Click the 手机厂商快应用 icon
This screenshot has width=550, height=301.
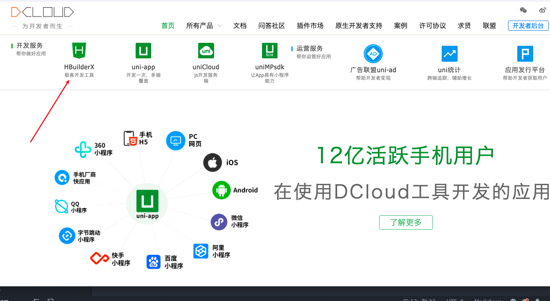tap(62, 178)
